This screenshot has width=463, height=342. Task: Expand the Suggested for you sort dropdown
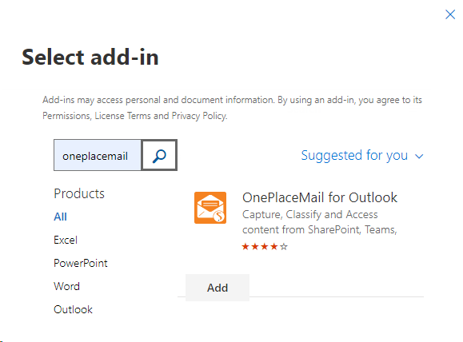pyautogui.click(x=362, y=156)
